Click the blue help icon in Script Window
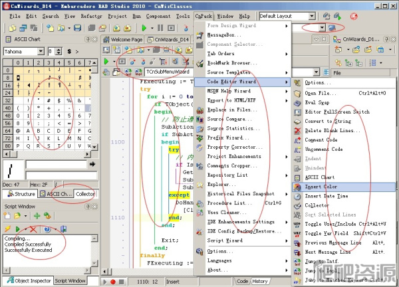 47,229
